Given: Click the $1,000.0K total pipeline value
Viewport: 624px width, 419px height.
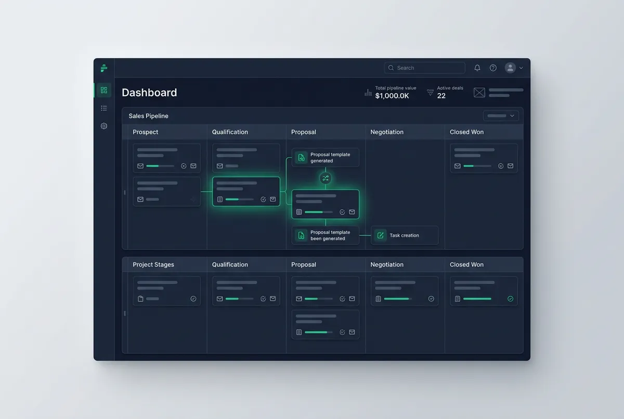Looking at the screenshot, I should 392,96.
